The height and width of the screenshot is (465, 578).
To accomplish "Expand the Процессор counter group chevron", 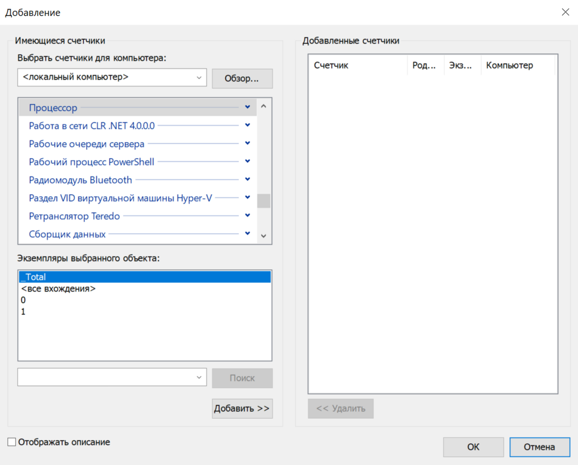I will coord(248,107).
